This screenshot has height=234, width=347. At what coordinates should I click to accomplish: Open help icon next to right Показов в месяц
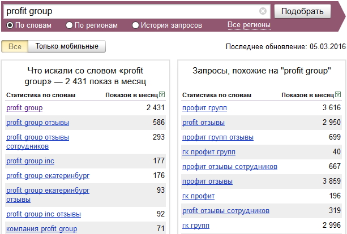pos(338,94)
